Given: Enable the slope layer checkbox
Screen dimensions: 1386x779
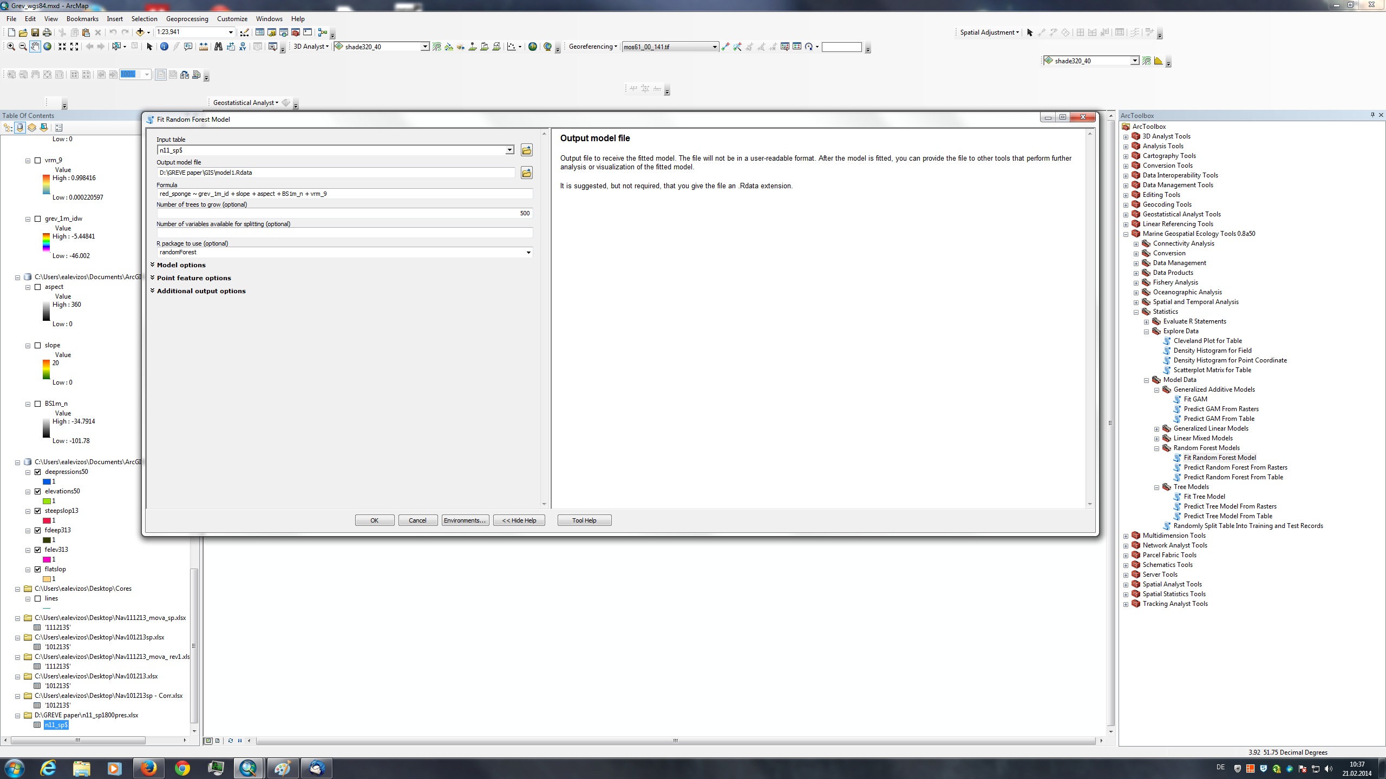Looking at the screenshot, I should click(38, 345).
